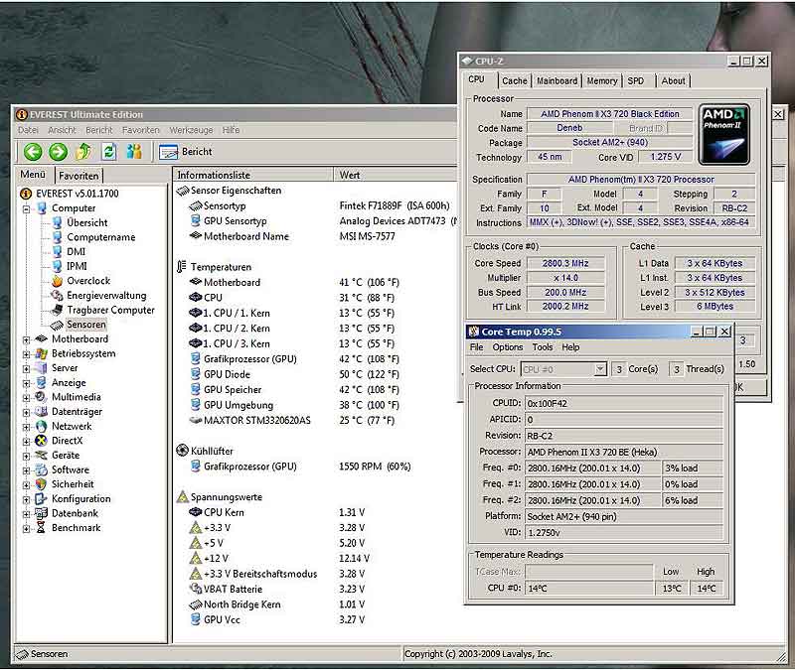Click the Up level icon in EVEREST toolbar
The width and height of the screenshot is (795, 670).
pos(83,152)
